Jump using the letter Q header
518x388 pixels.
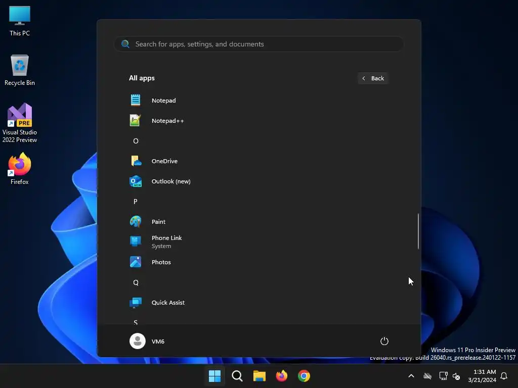(136, 282)
